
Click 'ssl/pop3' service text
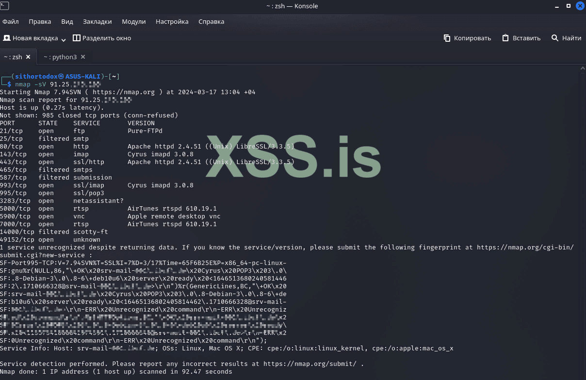pos(89,193)
